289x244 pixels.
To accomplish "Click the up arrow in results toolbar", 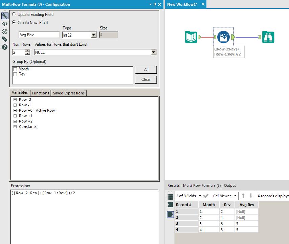I will tap(243, 196).
